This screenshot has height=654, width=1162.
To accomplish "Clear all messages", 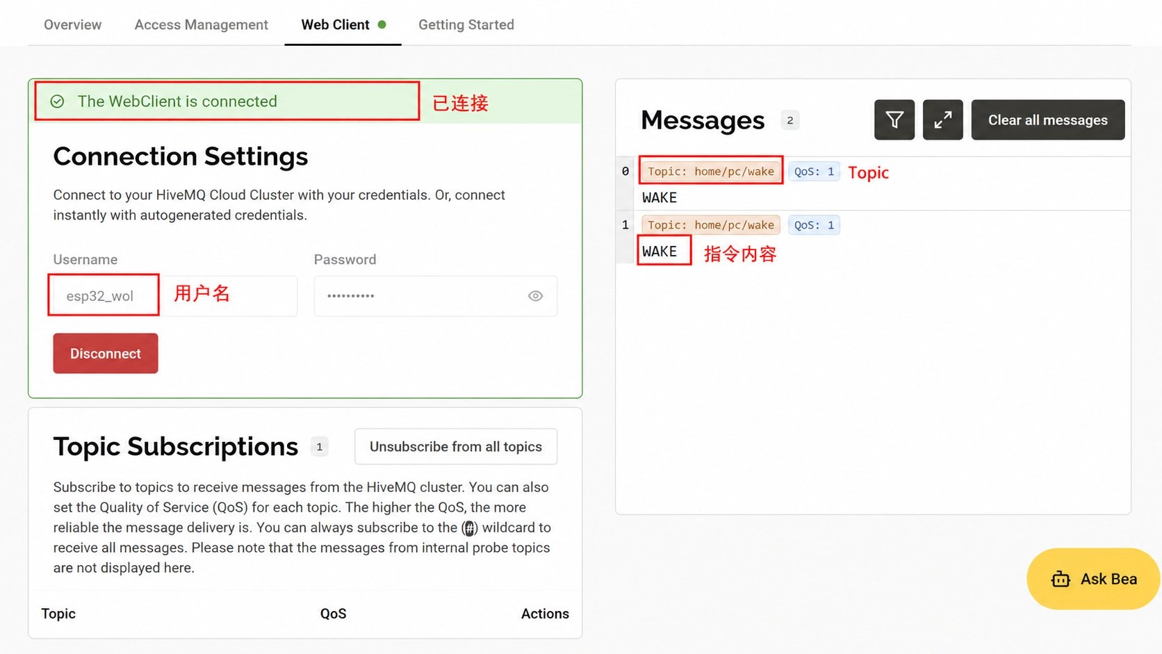I will pyautogui.click(x=1048, y=120).
